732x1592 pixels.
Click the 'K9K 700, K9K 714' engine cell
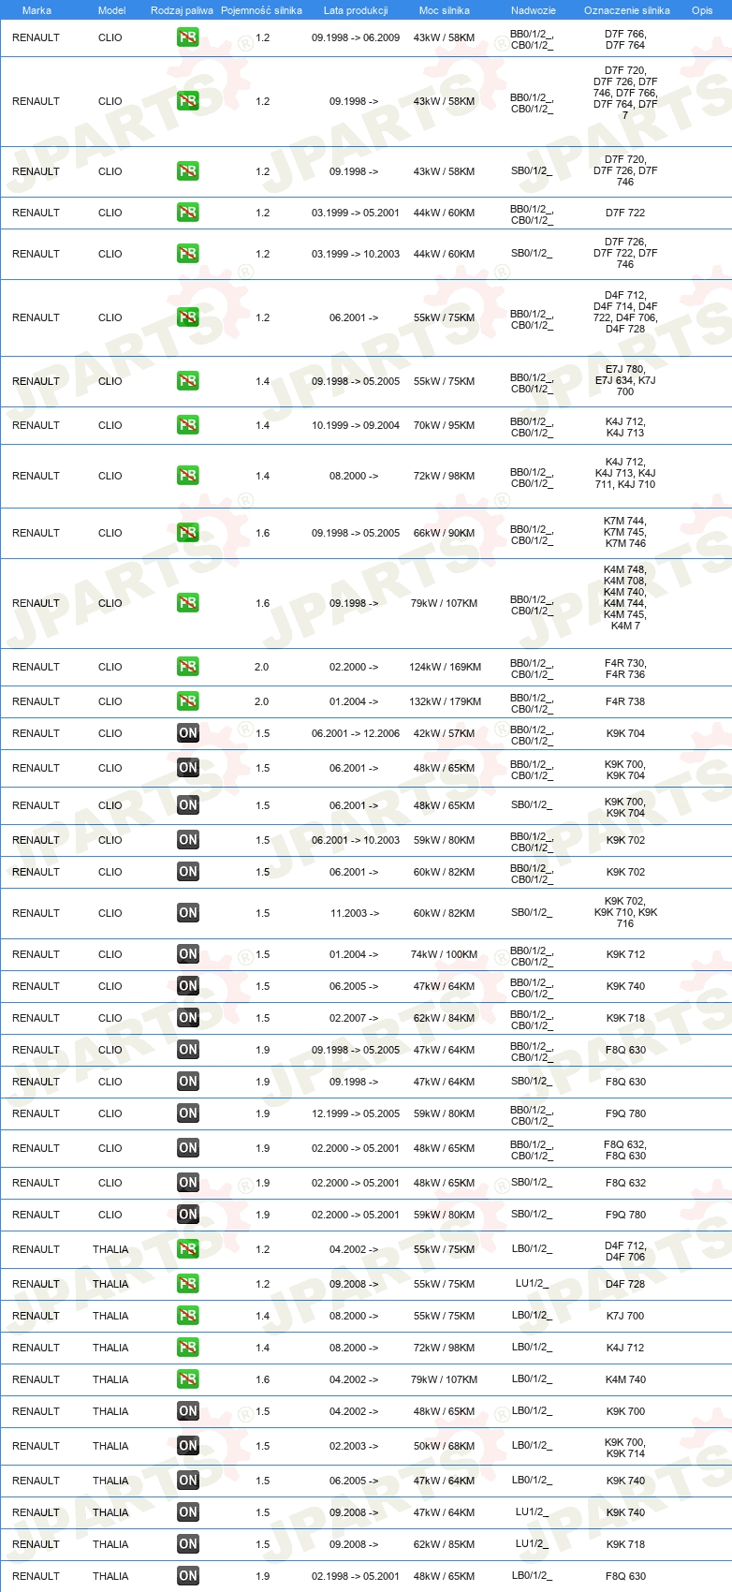[625, 1448]
